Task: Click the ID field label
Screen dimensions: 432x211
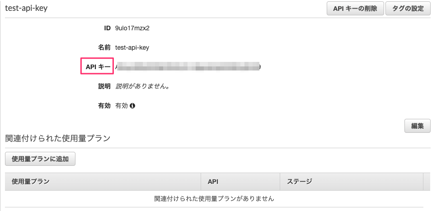Action: pyautogui.click(x=108, y=28)
